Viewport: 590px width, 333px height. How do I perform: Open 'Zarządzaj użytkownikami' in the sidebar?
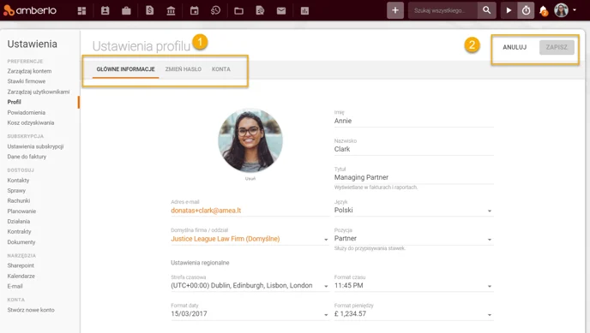pos(39,92)
